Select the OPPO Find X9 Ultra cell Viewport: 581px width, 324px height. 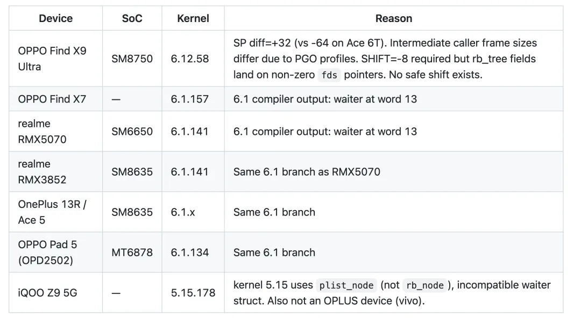coord(55,59)
